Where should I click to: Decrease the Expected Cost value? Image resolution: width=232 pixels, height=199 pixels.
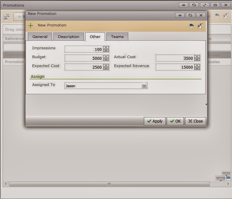pyautogui.click(x=106, y=68)
